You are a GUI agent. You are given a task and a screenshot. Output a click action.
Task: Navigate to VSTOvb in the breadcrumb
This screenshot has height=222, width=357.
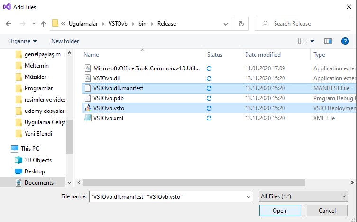coord(118,24)
